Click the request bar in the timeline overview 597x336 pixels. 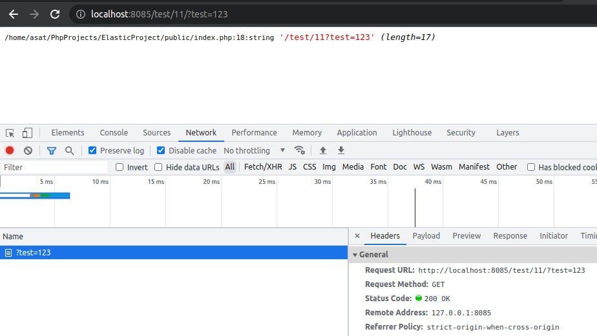click(35, 195)
